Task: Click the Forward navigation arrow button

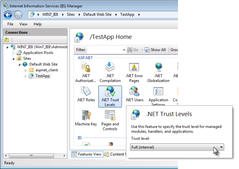Action: coord(18,15)
